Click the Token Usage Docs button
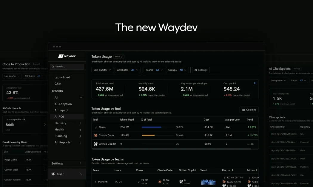Screen dimensions: 313x187 point(119,57)
